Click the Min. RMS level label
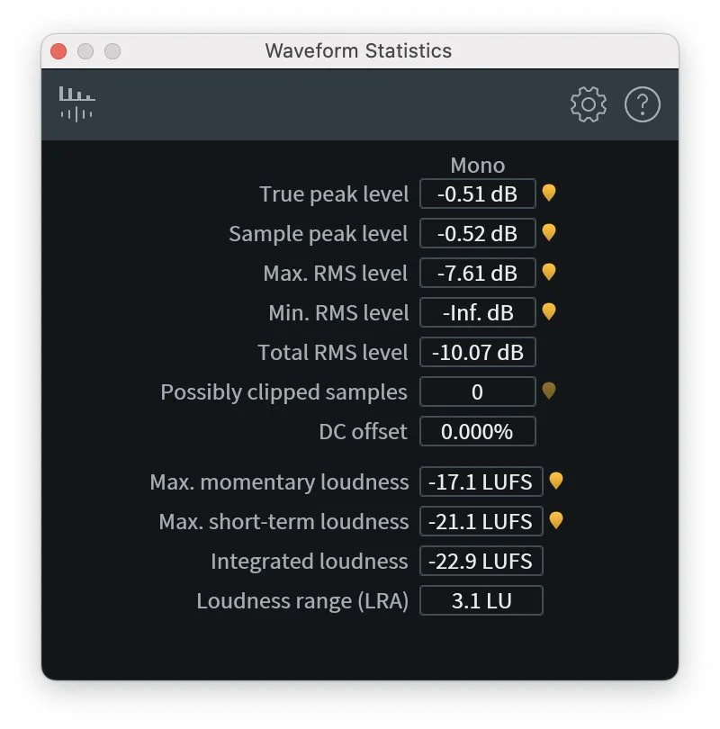 338,312
